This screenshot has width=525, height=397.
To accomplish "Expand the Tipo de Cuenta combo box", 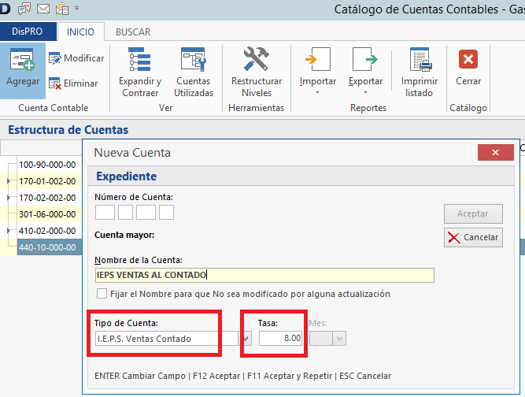I will click(246, 339).
